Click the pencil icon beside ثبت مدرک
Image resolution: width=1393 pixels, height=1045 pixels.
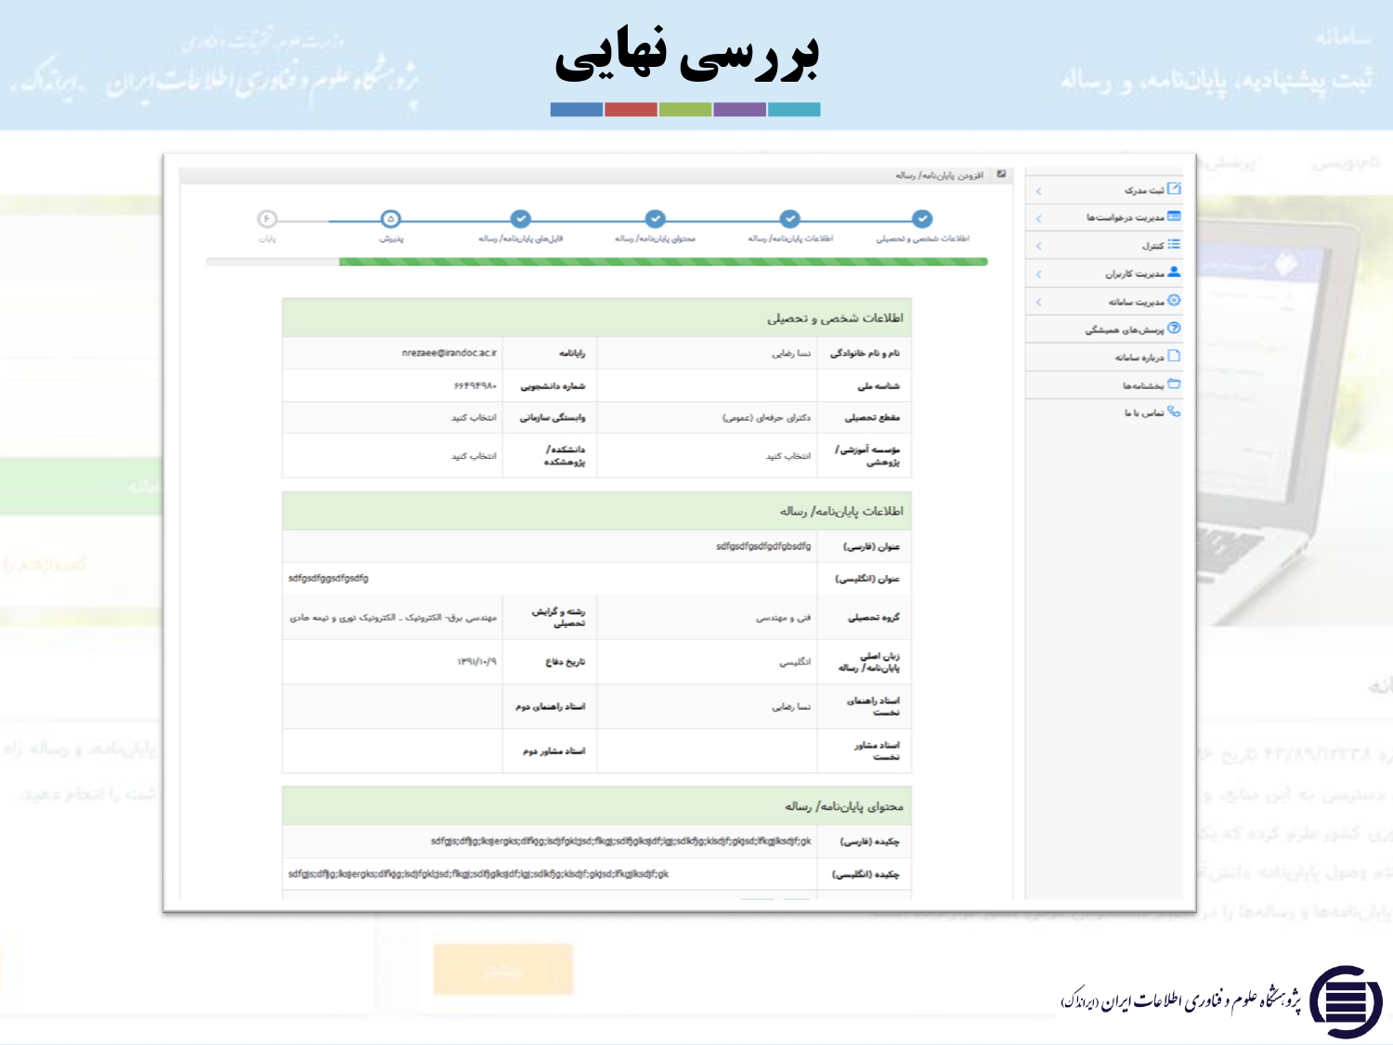coord(1174,189)
